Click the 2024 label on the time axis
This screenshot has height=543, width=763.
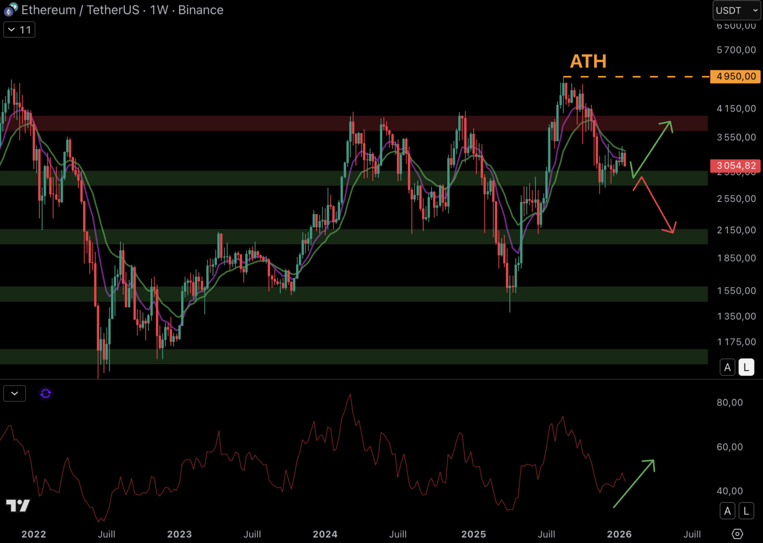pyautogui.click(x=325, y=534)
